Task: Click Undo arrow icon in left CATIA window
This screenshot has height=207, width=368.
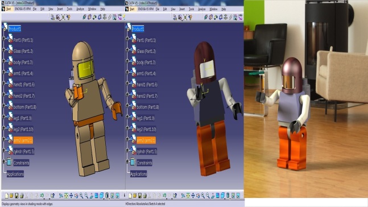Action: [x=42, y=195]
